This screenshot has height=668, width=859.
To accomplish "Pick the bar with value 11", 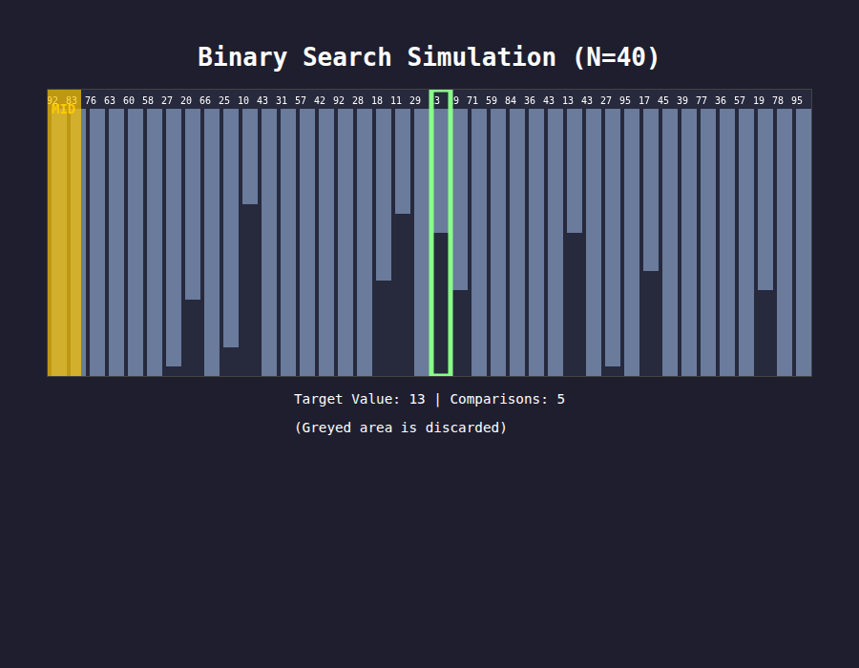I will tap(403, 161).
